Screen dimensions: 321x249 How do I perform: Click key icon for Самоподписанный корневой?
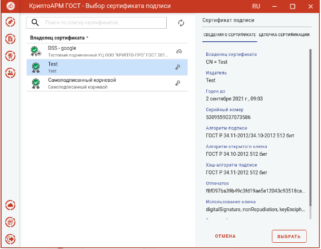click(177, 83)
